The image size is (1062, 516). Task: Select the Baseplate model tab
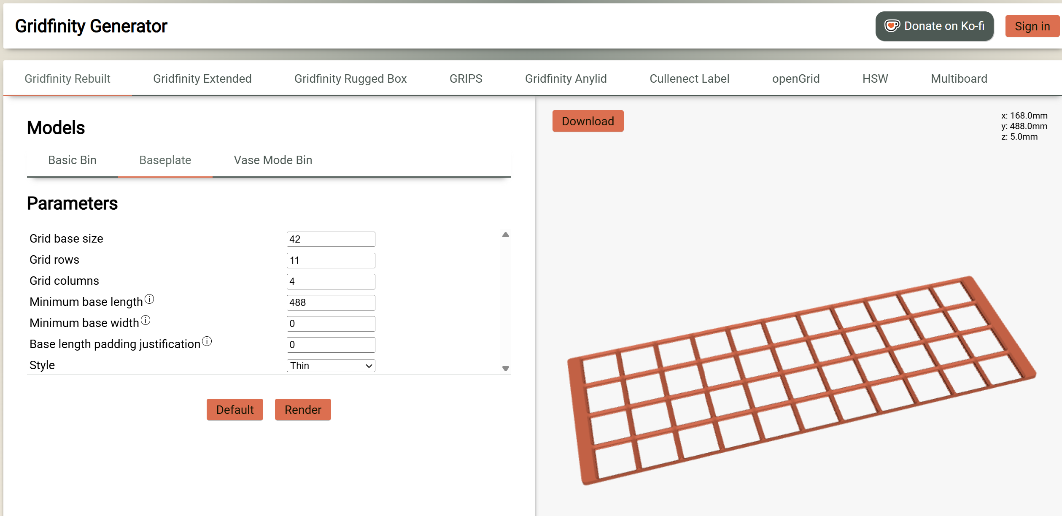165,160
